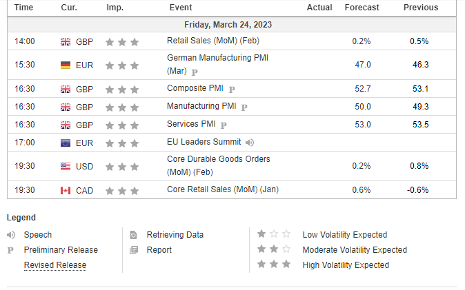
Task: Sort by the Time column header
Action: coord(23,8)
